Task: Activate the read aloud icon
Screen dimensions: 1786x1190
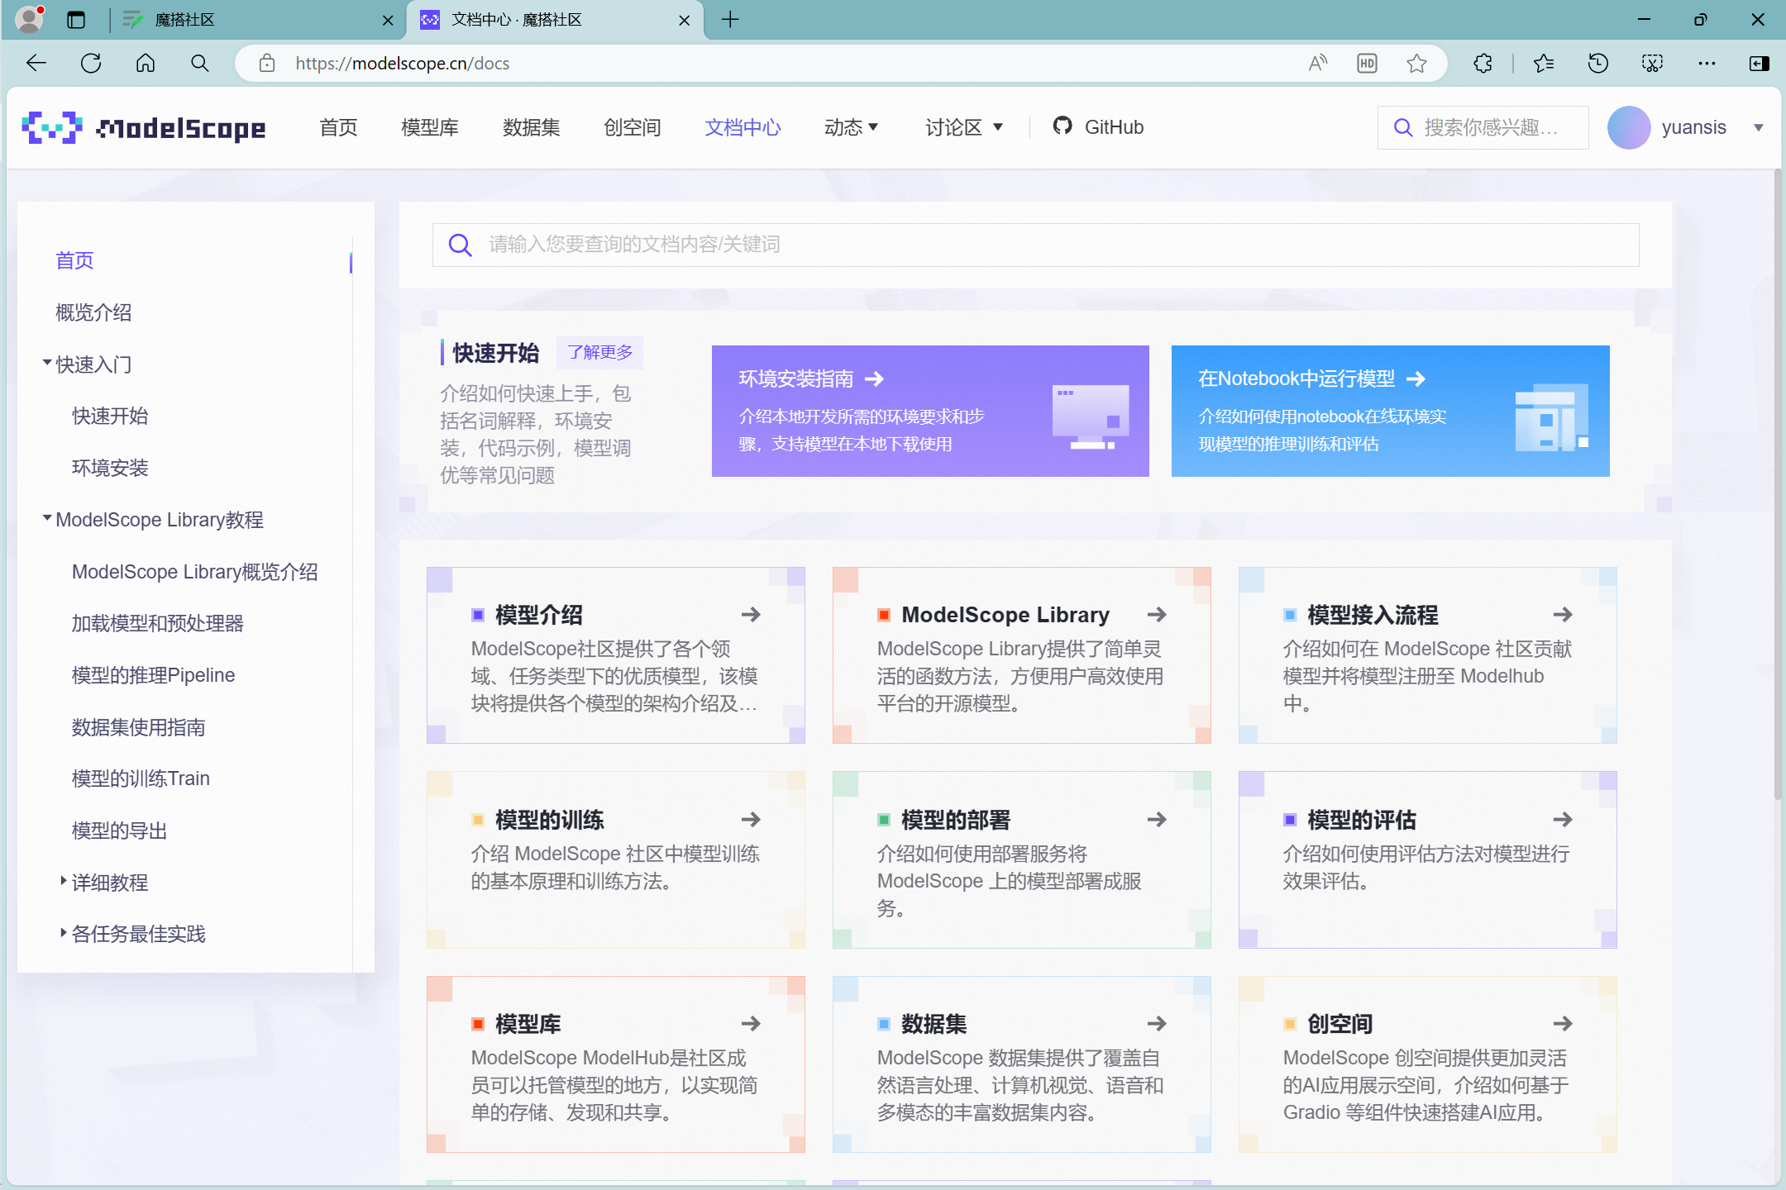Action: (x=1318, y=64)
